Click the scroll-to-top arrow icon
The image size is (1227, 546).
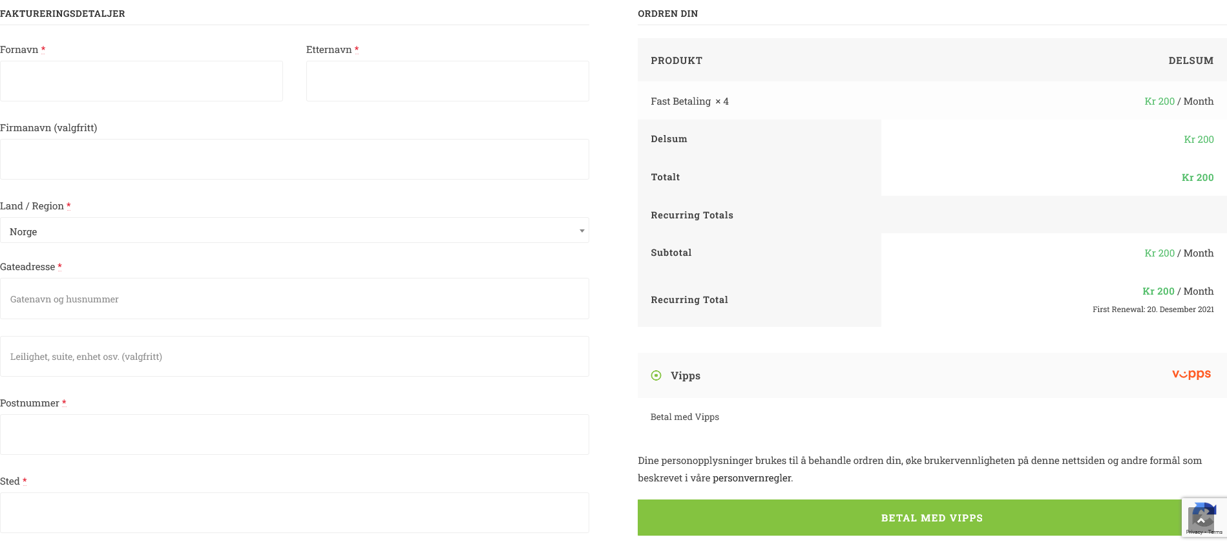click(x=1201, y=521)
